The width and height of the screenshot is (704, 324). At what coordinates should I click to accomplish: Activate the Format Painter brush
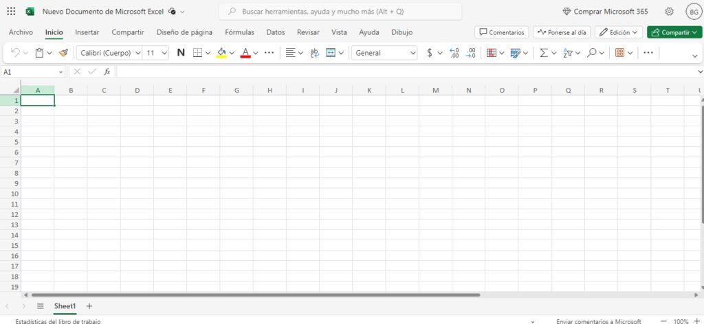tap(63, 53)
